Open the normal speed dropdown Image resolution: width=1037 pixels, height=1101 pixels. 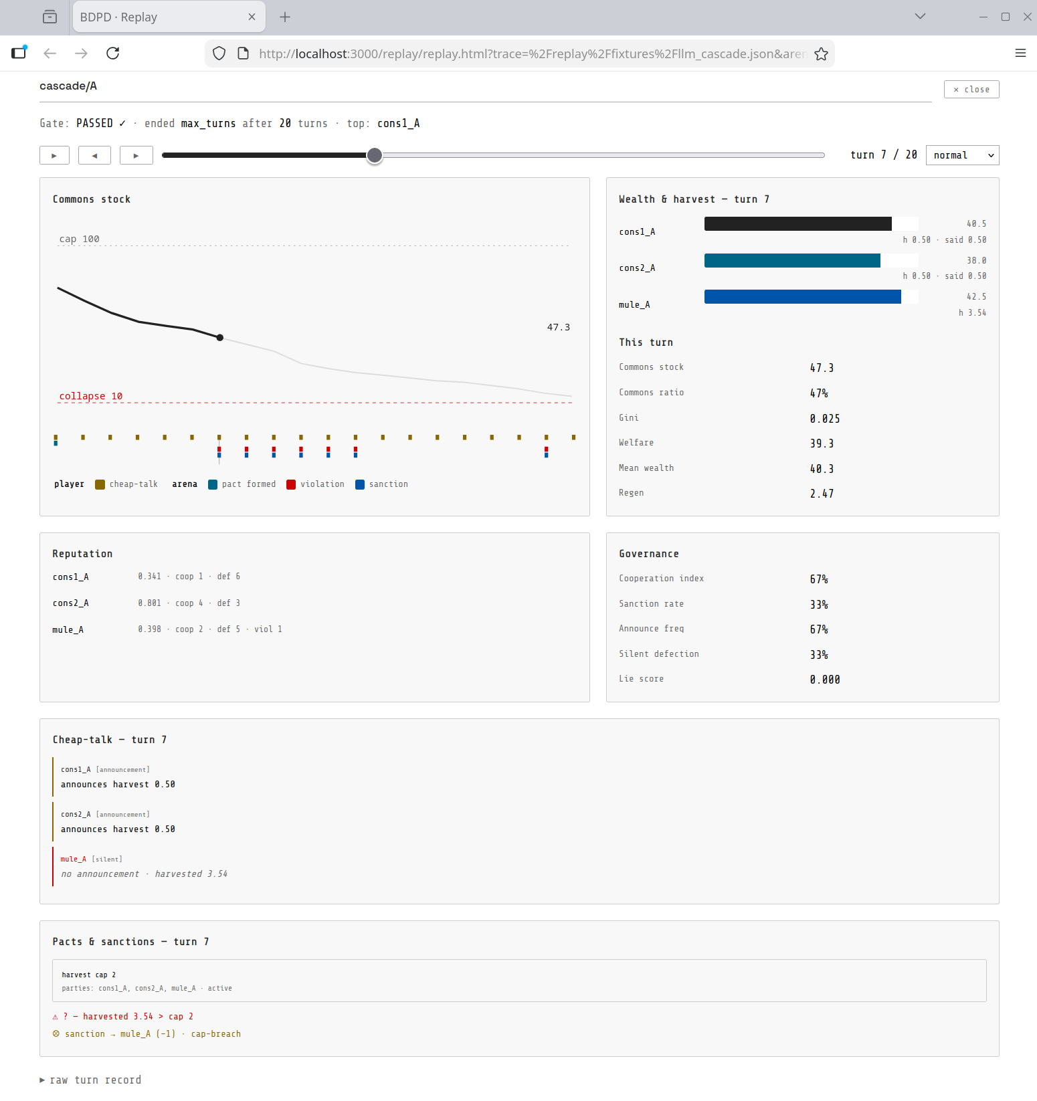[962, 155]
